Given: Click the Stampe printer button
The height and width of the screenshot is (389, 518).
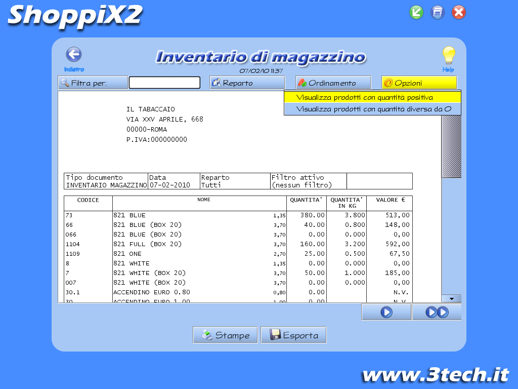Looking at the screenshot, I should [x=226, y=335].
